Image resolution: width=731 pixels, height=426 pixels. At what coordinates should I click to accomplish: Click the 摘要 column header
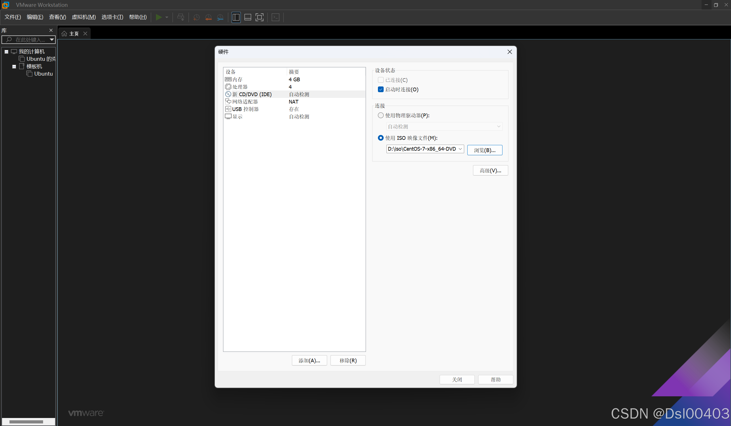pos(326,72)
